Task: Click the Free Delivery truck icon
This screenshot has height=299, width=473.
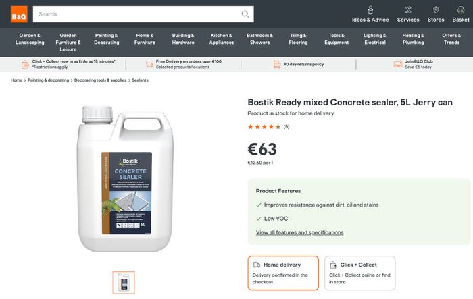Action: pos(149,65)
